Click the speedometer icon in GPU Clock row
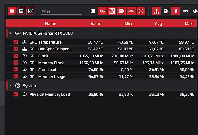Image resolution: width=198 pixels, height=135 pixels. [x=24, y=56]
